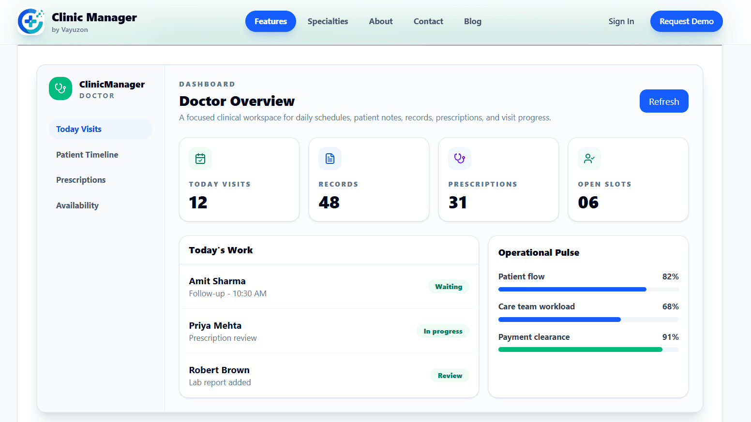
Task: Click the Request Demo button
Action: pos(686,21)
